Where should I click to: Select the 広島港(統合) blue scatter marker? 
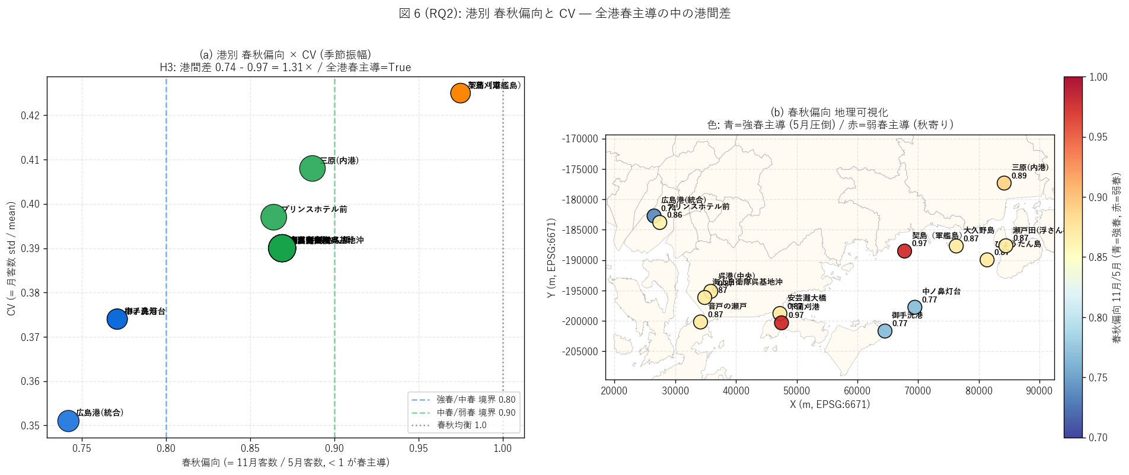point(68,421)
